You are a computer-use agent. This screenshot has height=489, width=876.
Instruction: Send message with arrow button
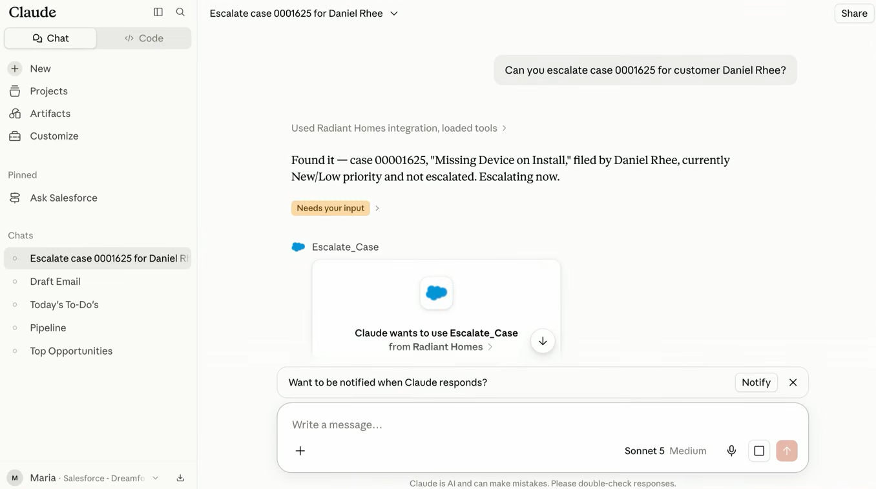coord(787,451)
